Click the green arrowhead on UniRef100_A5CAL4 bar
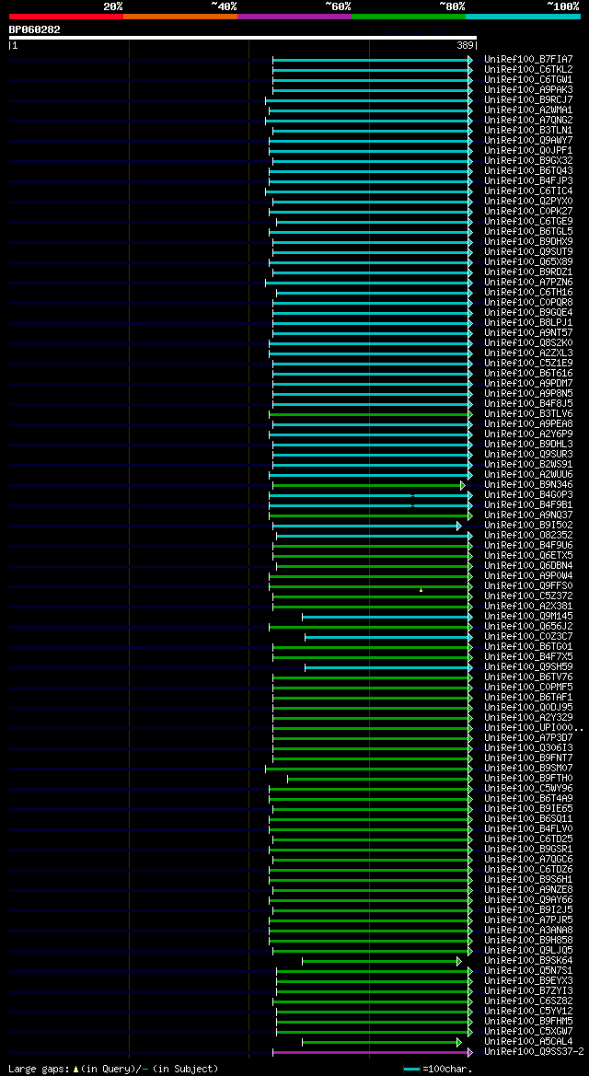 click(x=458, y=1042)
